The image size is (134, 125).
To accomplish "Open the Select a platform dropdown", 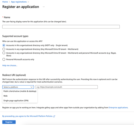I will point(18,87).
